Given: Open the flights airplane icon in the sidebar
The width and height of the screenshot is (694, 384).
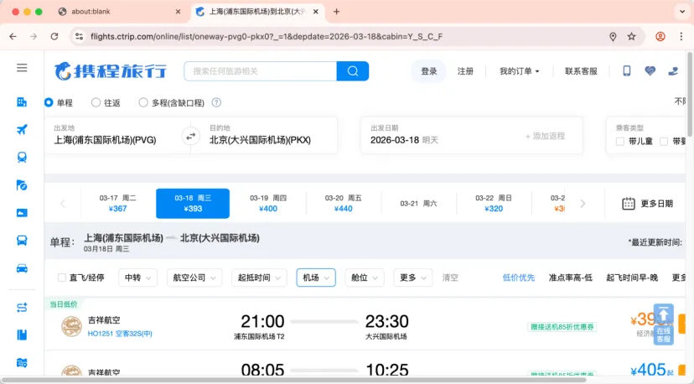Looking at the screenshot, I should (22, 130).
